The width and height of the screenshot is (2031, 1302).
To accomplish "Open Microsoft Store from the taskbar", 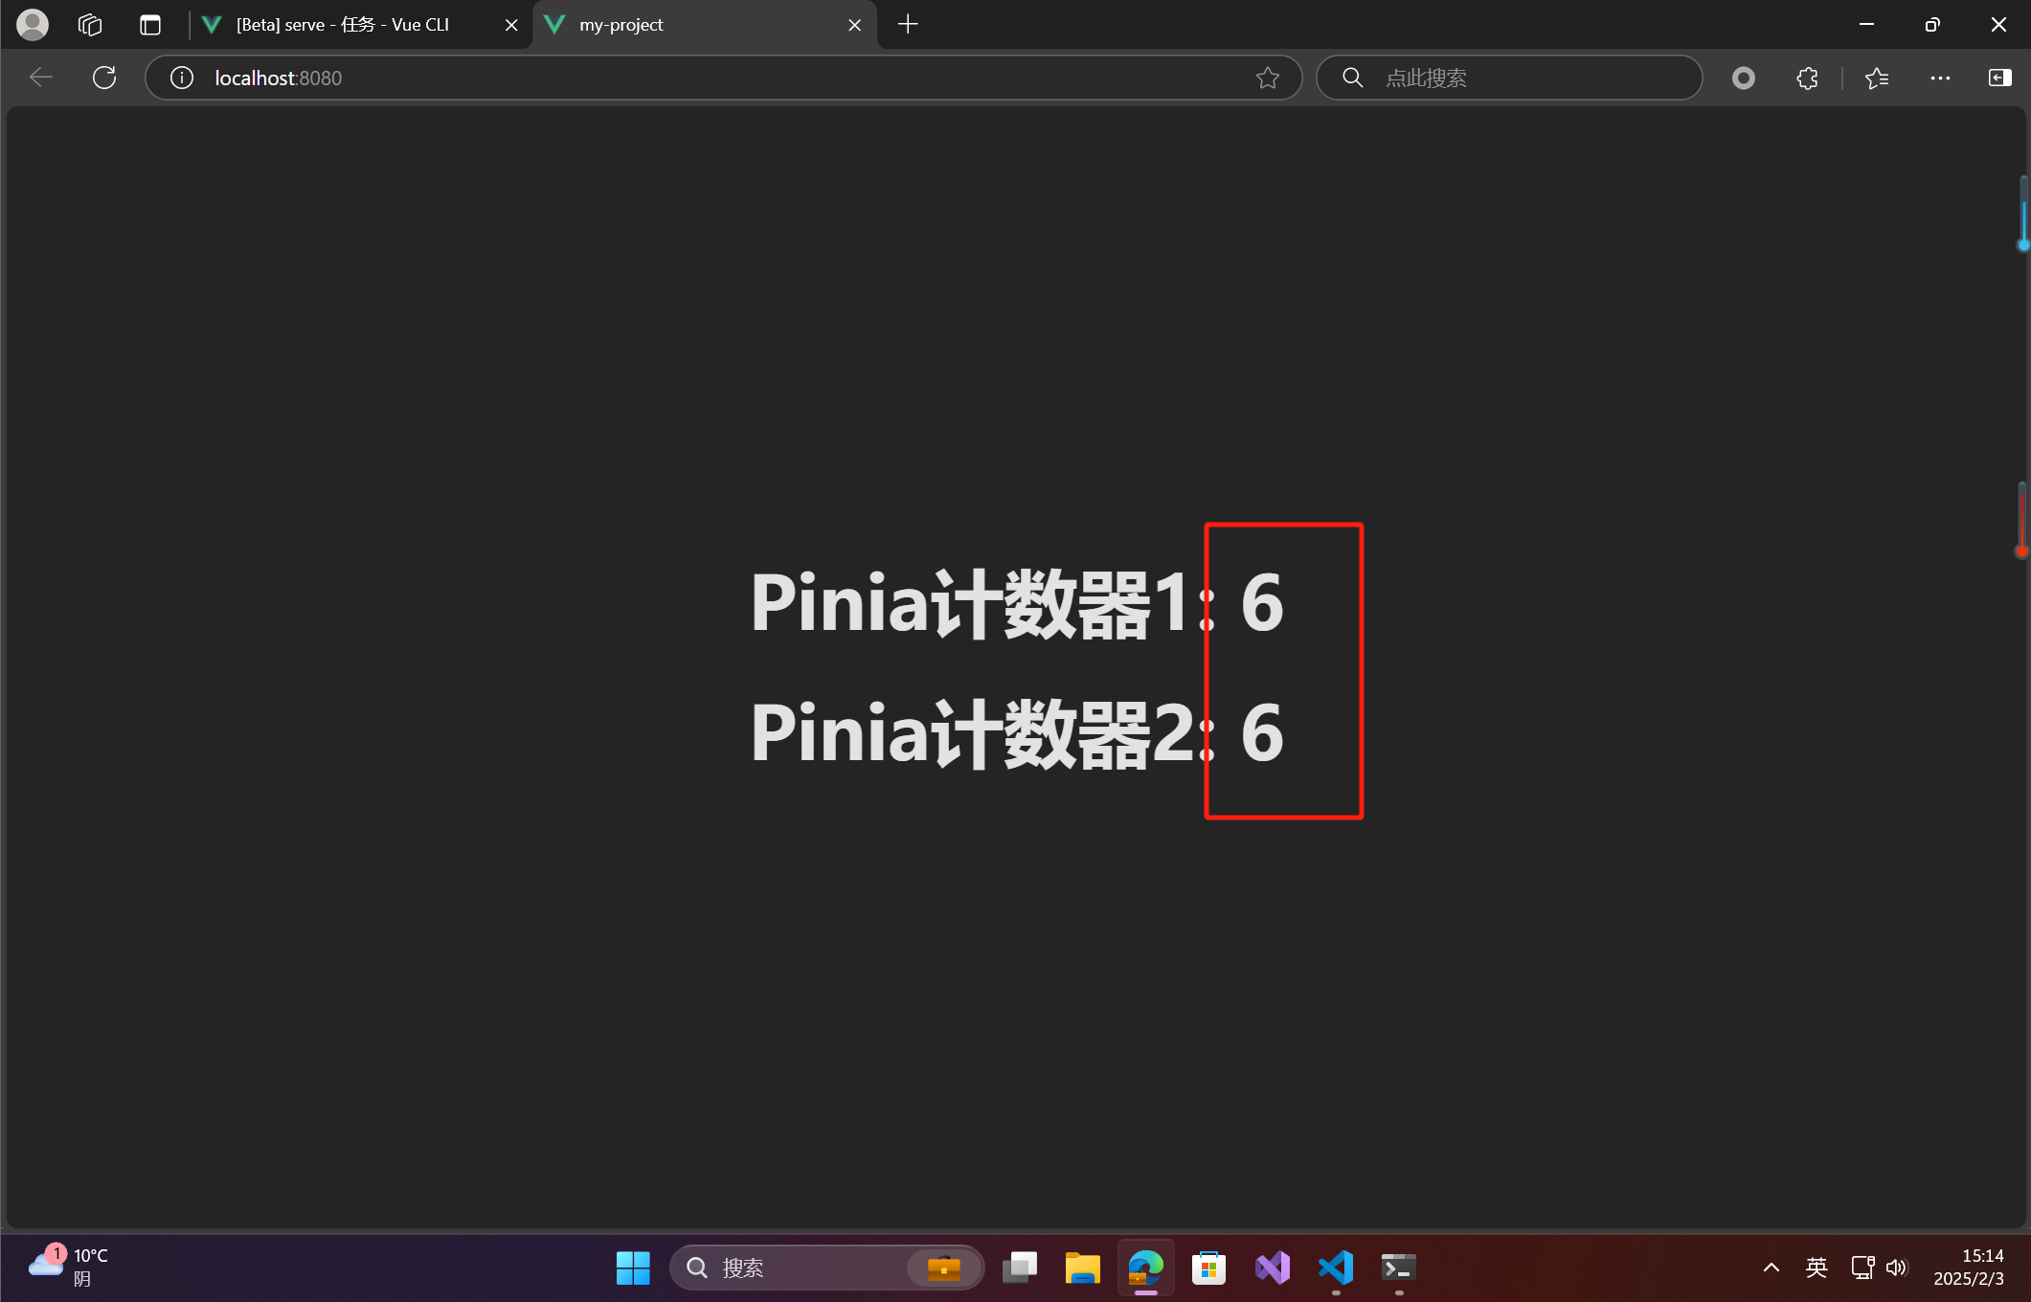I will click(1208, 1268).
